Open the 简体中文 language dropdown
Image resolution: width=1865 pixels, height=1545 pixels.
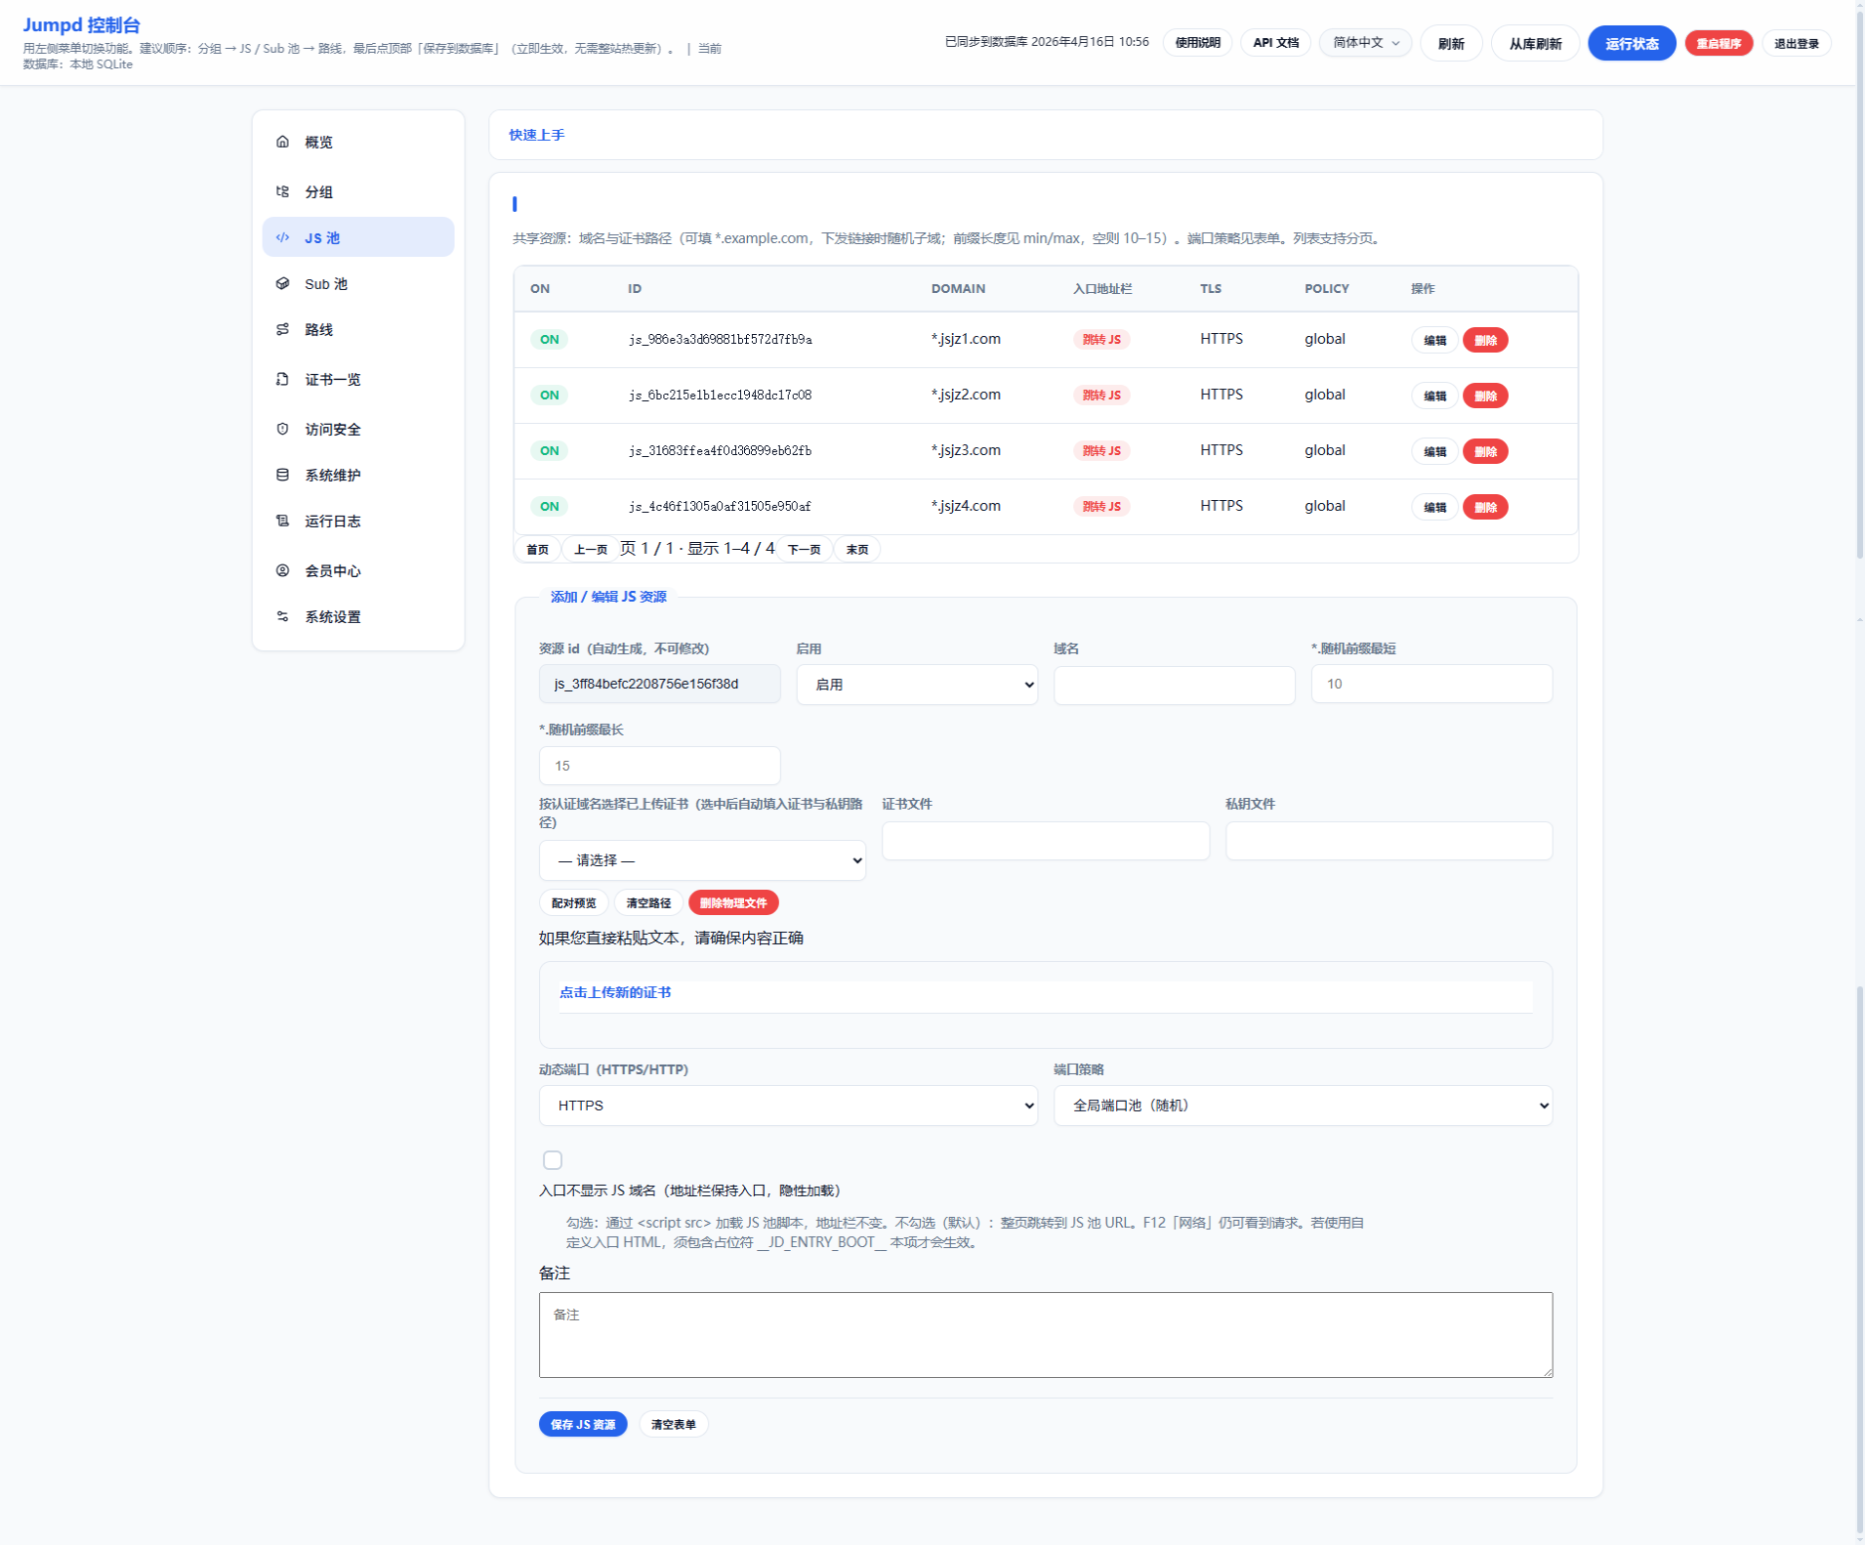click(1365, 43)
